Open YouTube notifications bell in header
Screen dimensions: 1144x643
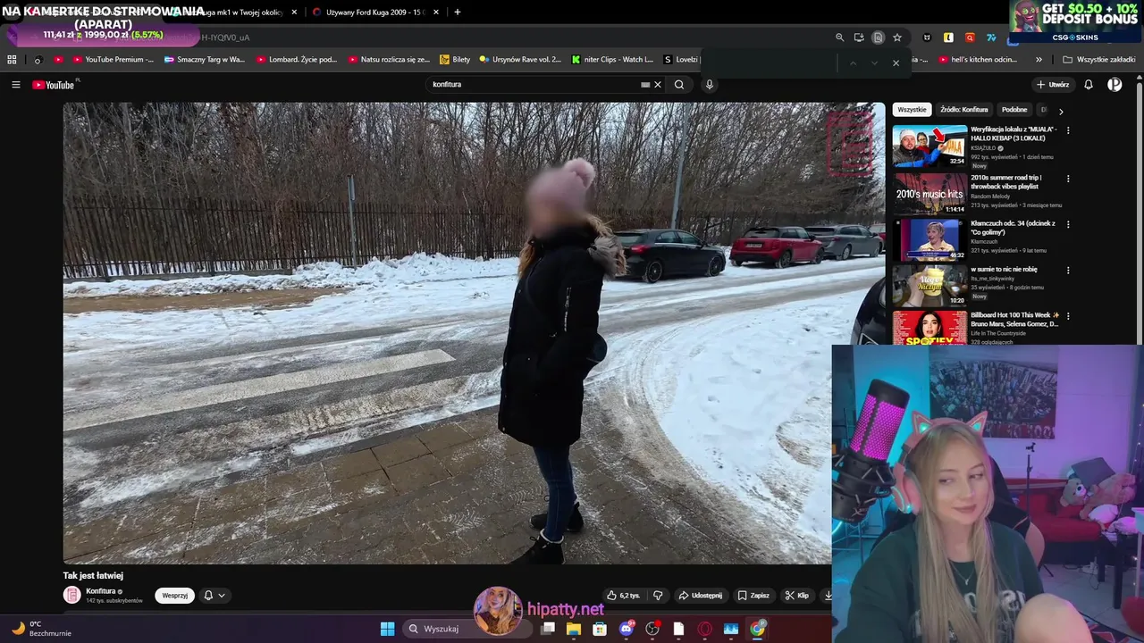[x=1089, y=85]
